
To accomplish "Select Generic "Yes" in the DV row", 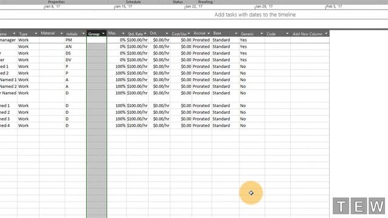I will point(252,60).
